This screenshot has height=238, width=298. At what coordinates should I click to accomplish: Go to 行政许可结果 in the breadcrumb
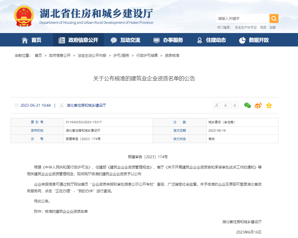coord(147,55)
